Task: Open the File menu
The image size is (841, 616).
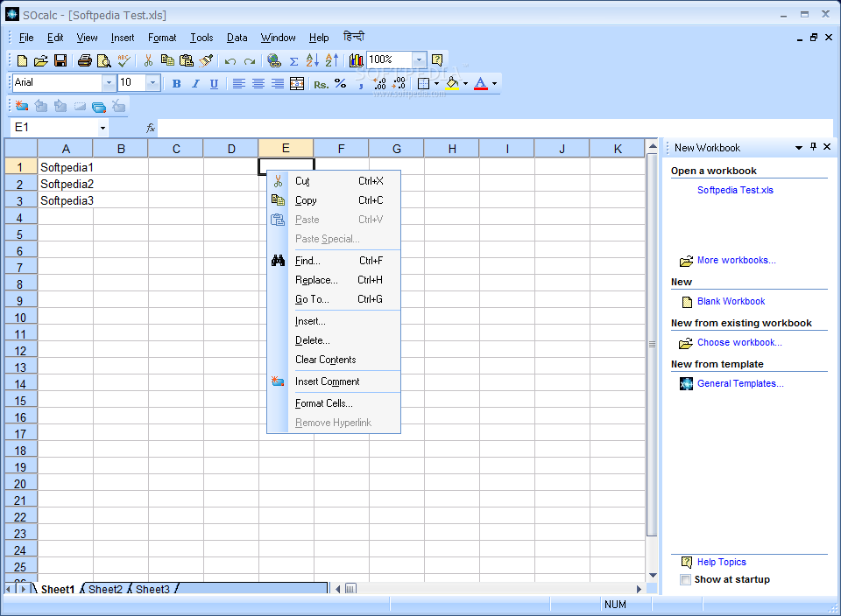Action: tap(26, 38)
